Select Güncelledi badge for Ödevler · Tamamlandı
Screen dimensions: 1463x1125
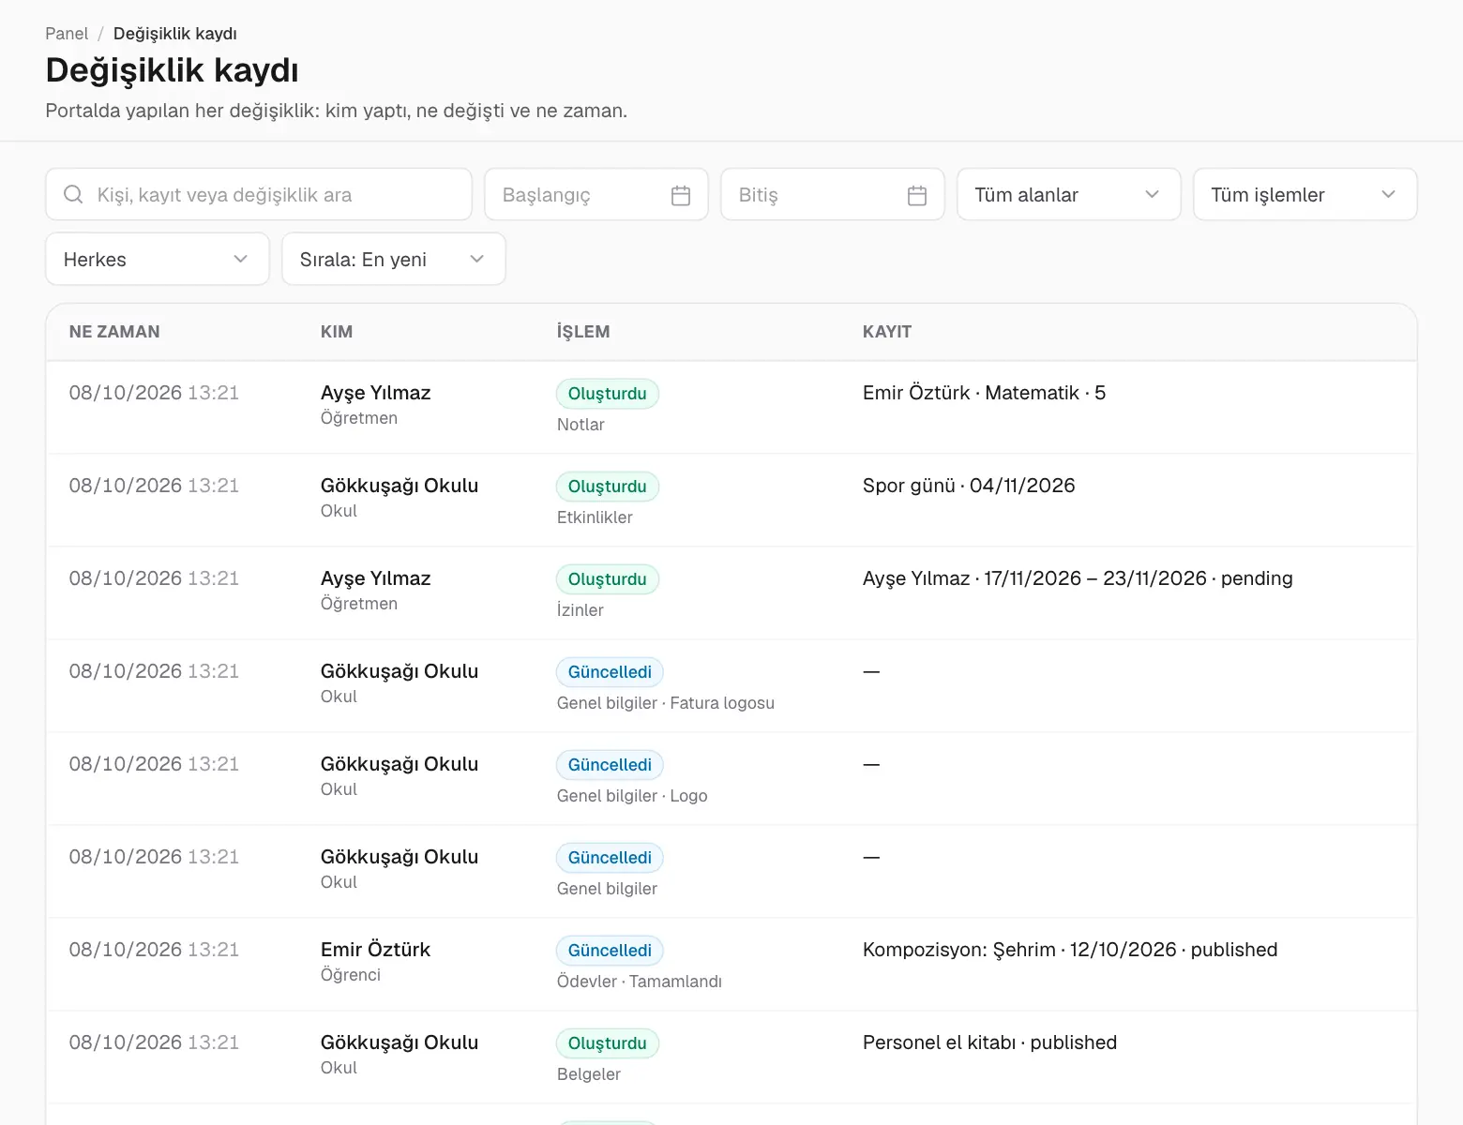click(610, 951)
